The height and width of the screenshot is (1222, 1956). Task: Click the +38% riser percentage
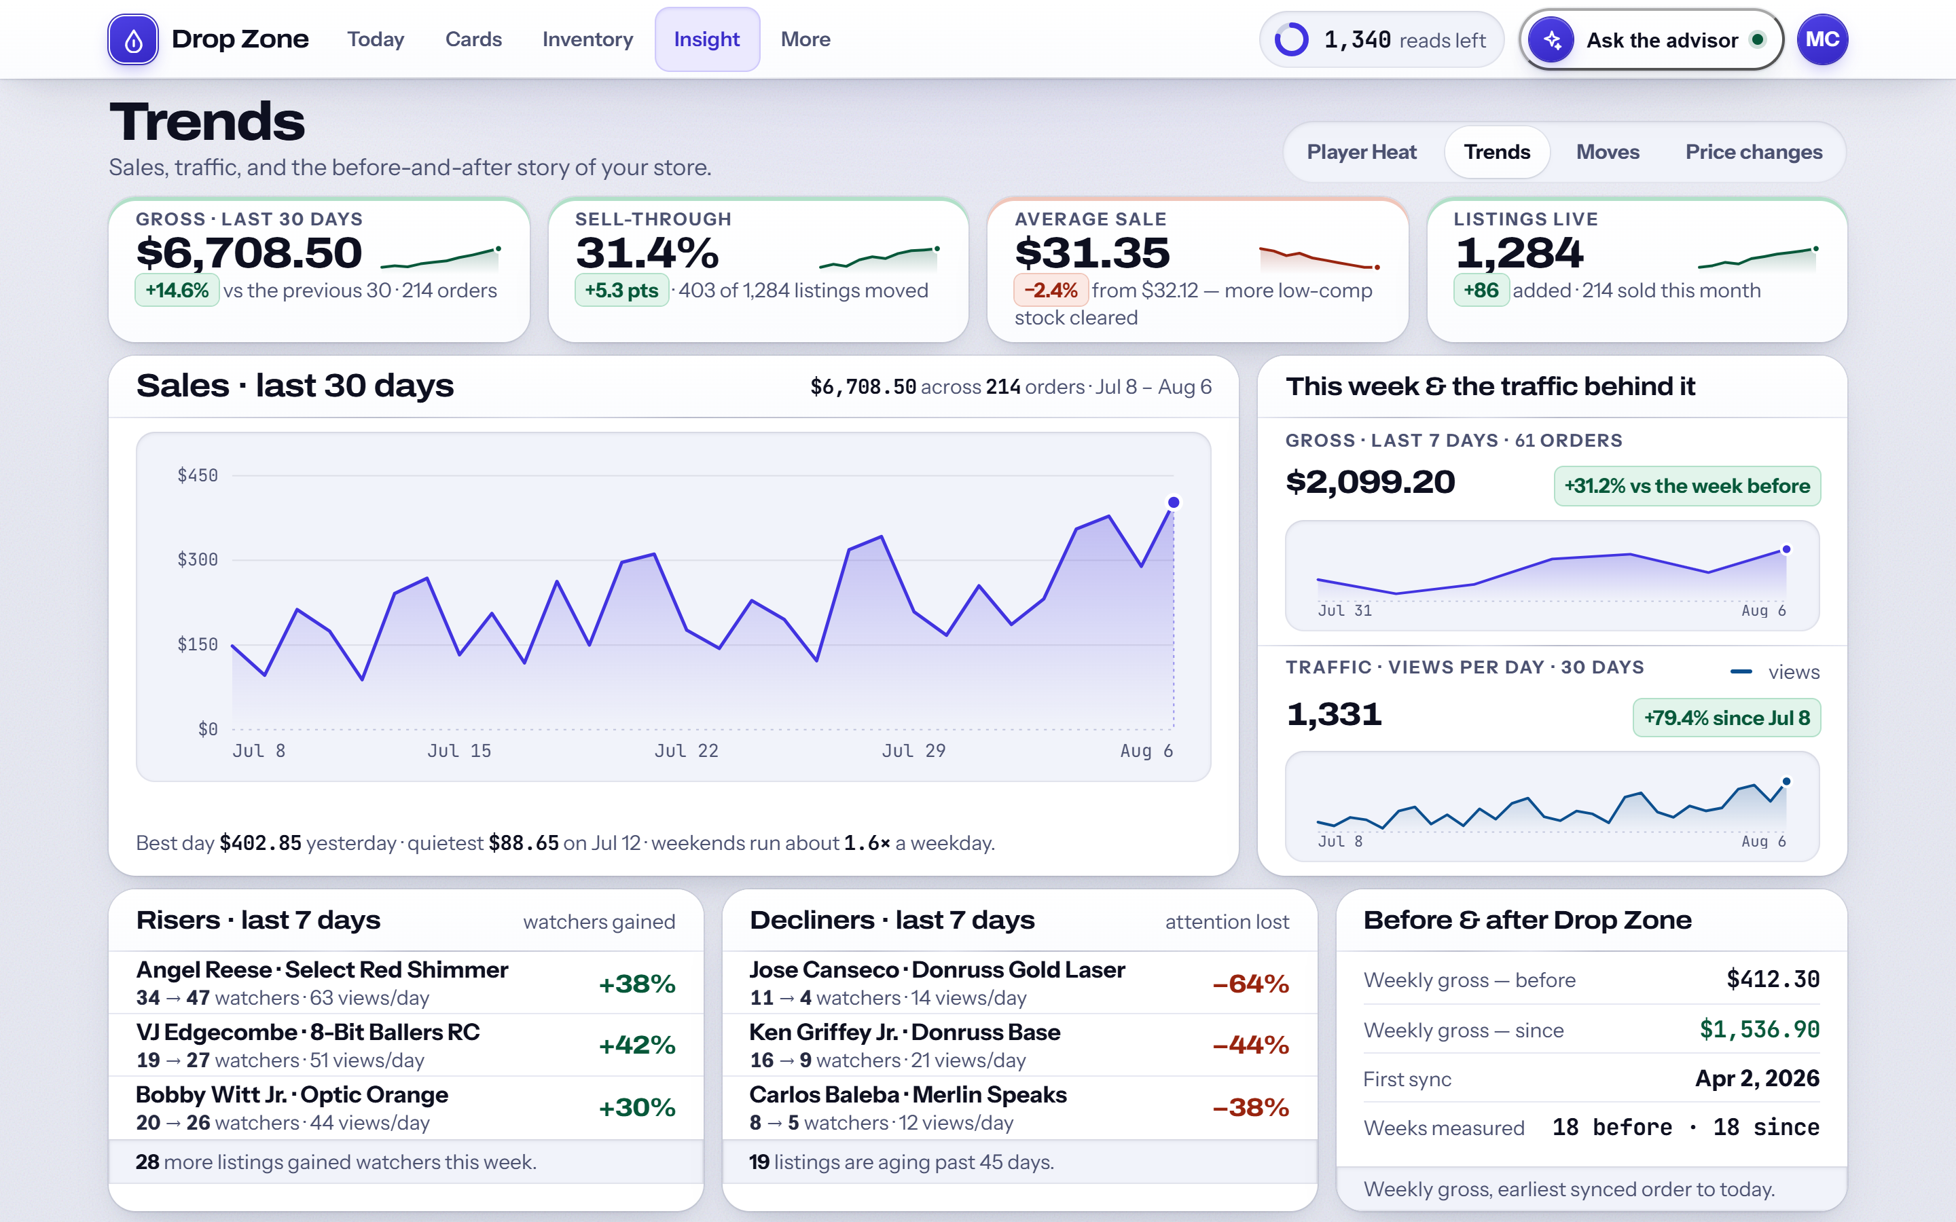pyautogui.click(x=637, y=984)
